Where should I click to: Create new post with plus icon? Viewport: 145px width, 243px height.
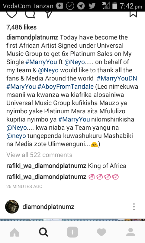point(72,232)
